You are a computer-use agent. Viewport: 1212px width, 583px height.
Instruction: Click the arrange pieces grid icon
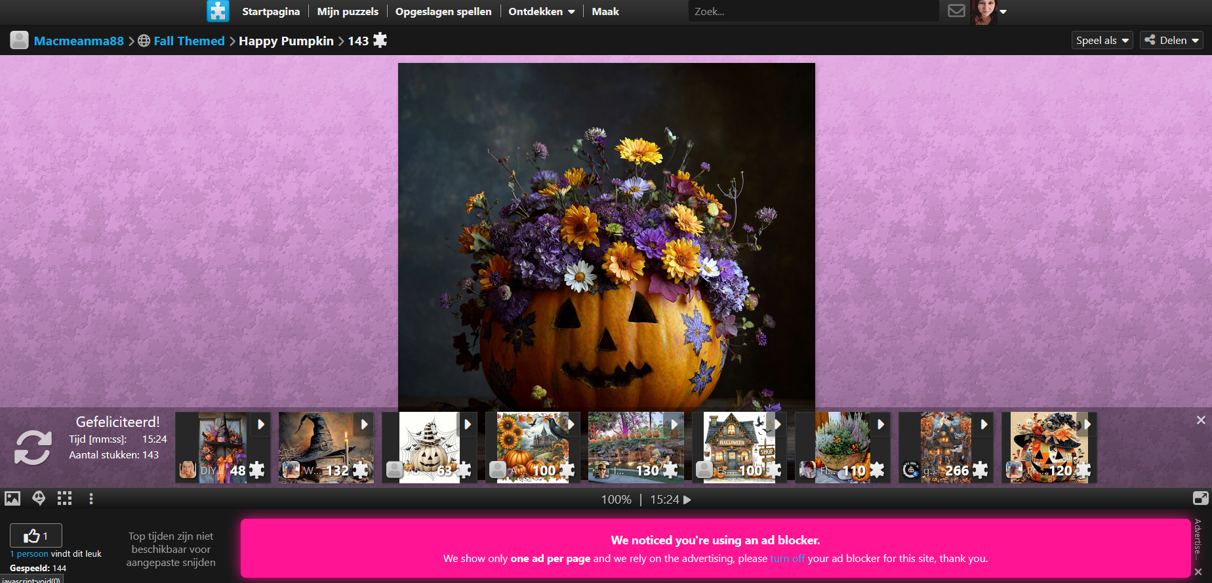[64, 498]
